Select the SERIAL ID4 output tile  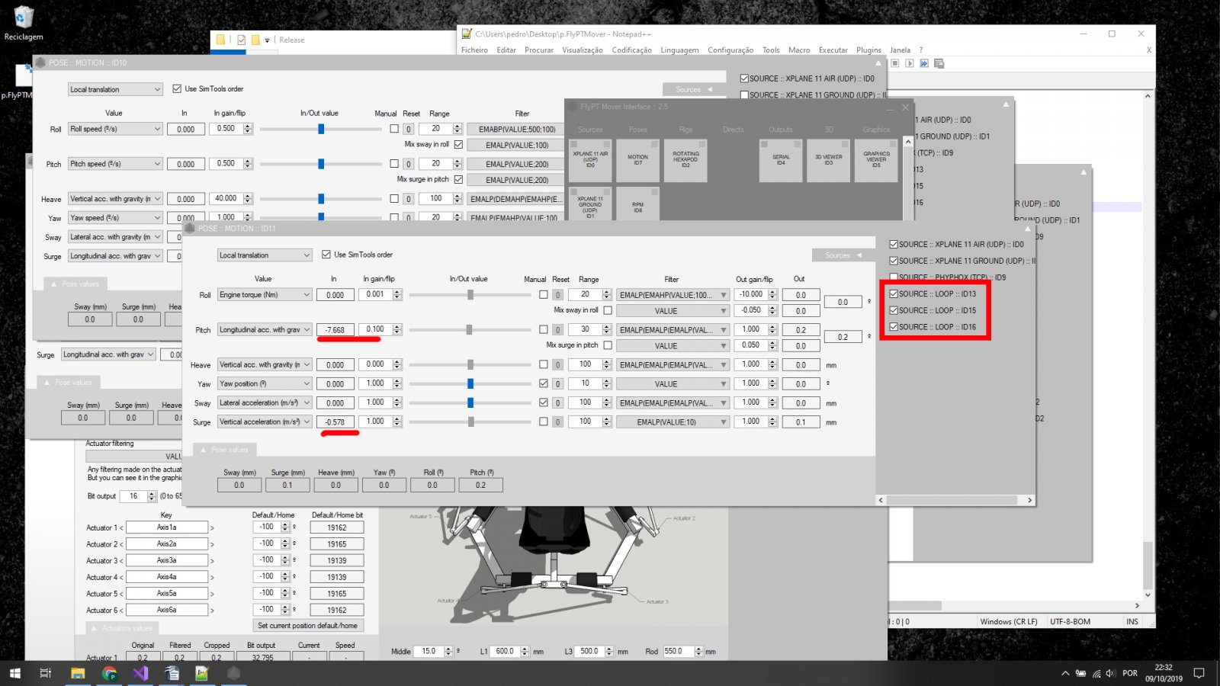tap(781, 160)
